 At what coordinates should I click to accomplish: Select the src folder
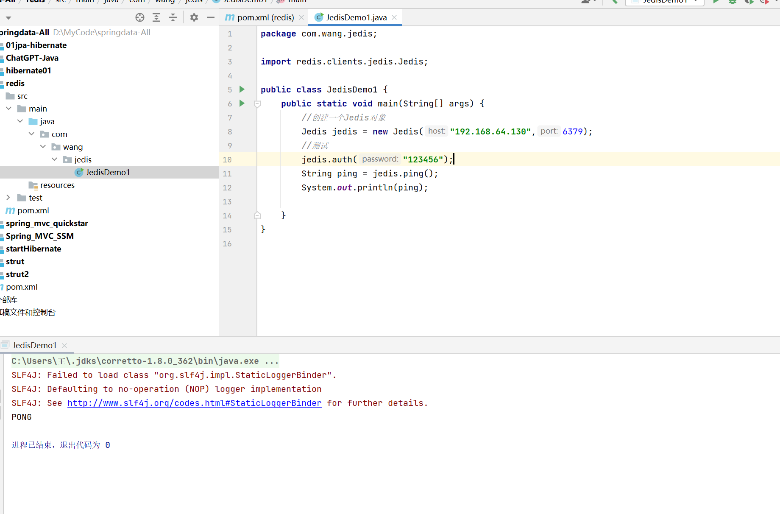[x=22, y=96]
